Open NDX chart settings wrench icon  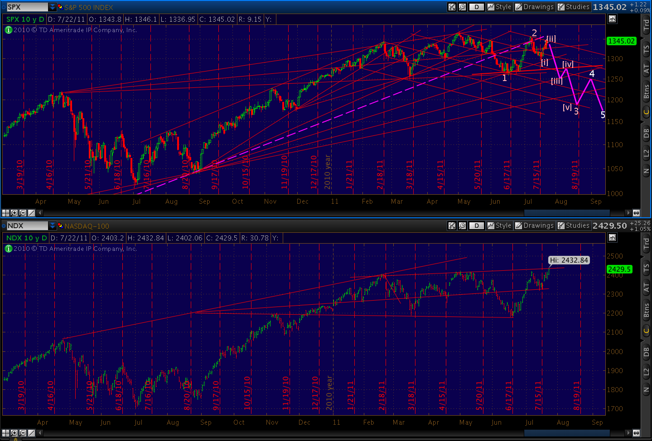(x=462, y=225)
